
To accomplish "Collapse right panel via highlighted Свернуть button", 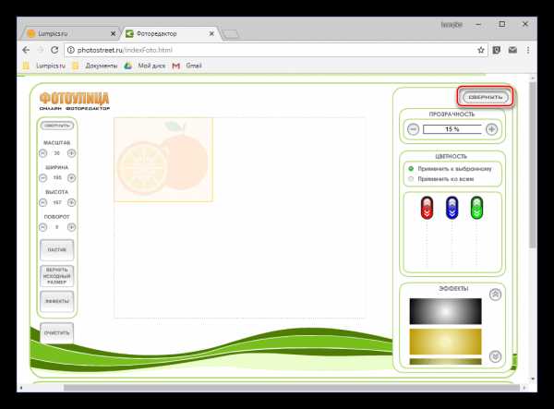I will coord(485,97).
